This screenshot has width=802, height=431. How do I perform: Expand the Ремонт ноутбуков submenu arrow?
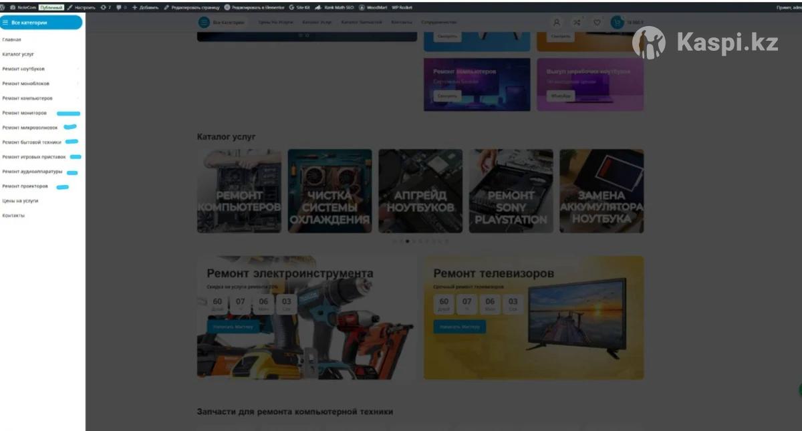(78, 69)
